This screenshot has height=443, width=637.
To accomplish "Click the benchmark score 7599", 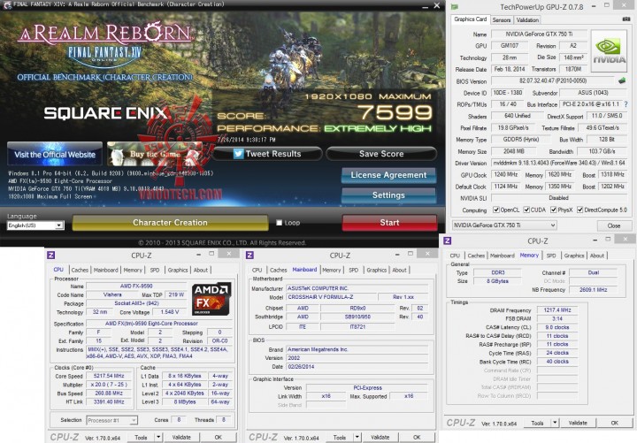I will point(395,113).
